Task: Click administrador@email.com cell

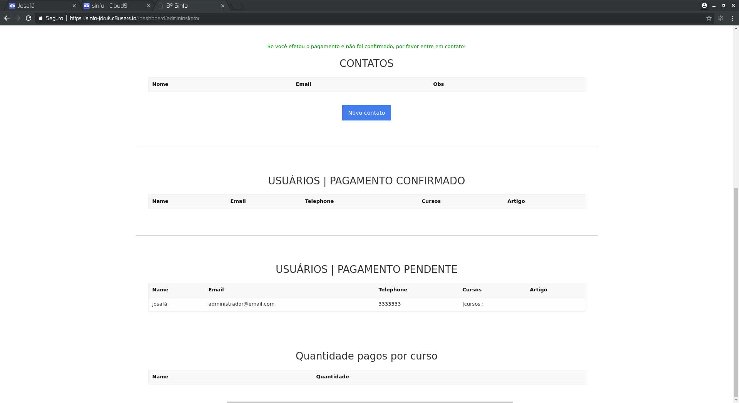Action: [x=241, y=304]
